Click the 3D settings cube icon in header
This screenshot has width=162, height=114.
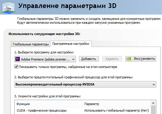(9, 7)
